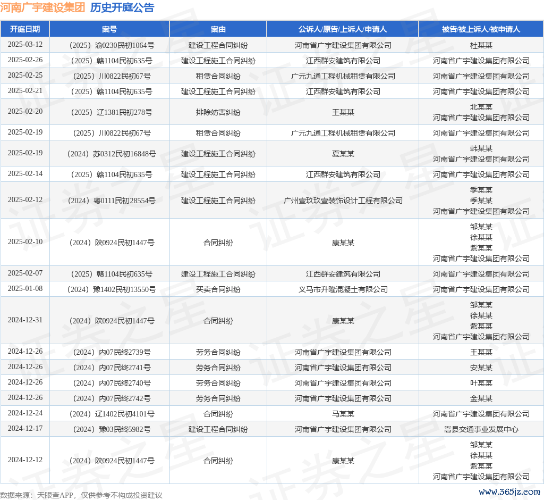Click the 被告/被上诉人/被申请人 column header
The width and height of the screenshot is (544, 500).
click(x=481, y=29)
